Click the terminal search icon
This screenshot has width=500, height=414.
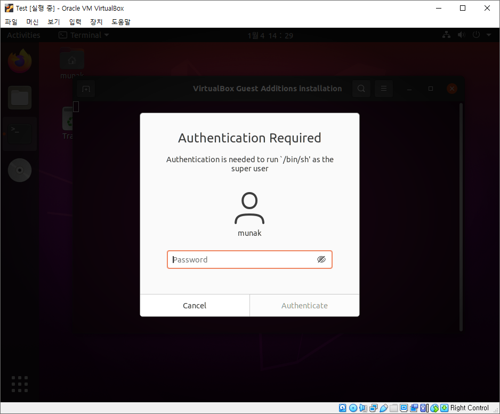pos(361,89)
